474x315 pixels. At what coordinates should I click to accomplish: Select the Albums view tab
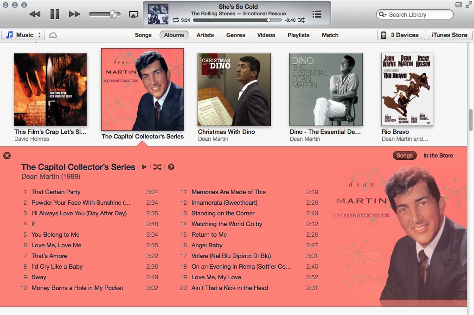pos(174,35)
